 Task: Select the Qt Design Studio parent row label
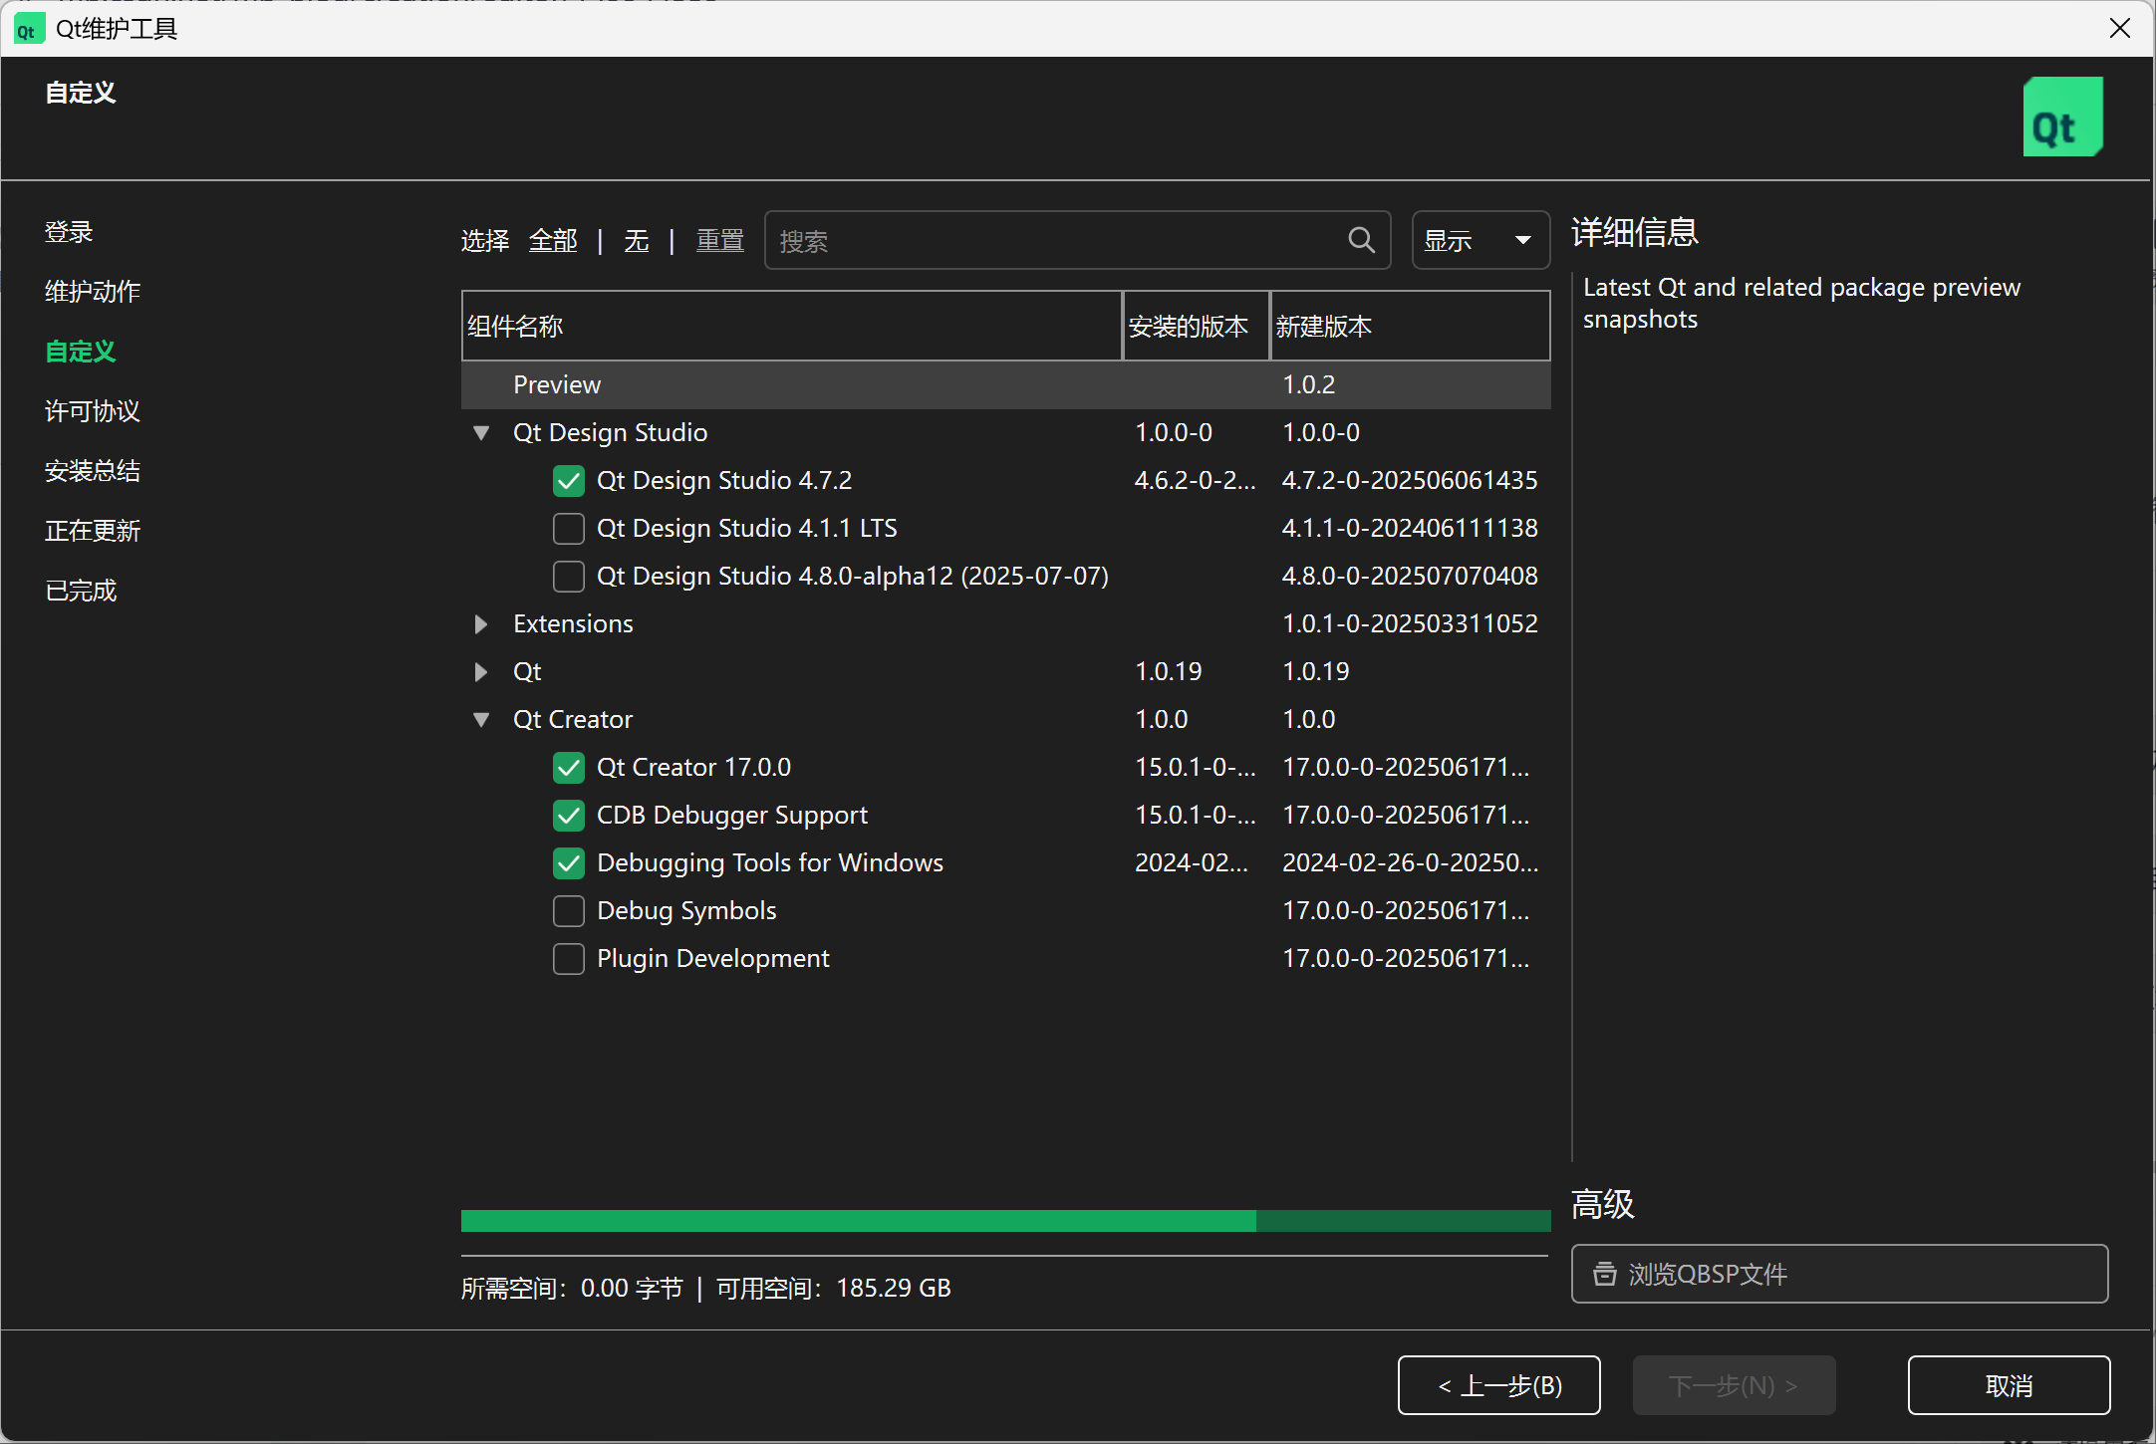(610, 433)
